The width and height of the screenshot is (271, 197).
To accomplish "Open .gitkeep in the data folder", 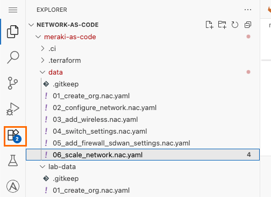I will pyautogui.click(x=142, y=84).
